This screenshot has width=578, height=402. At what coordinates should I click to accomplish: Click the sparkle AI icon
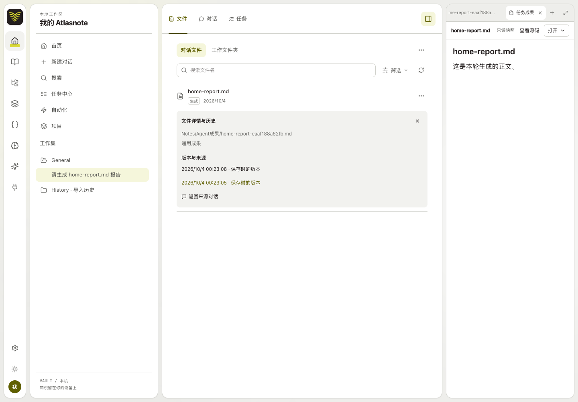[15, 166]
